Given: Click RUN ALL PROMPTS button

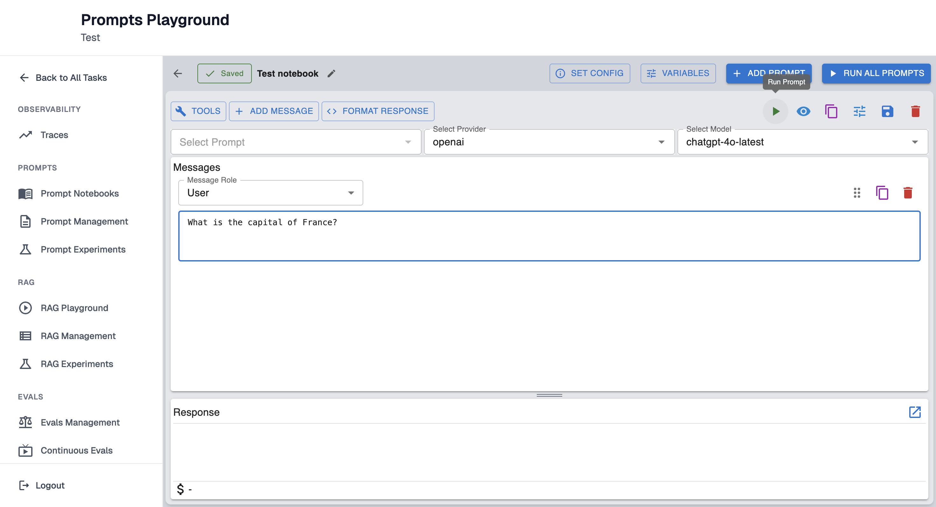Looking at the screenshot, I should (876, 73).
